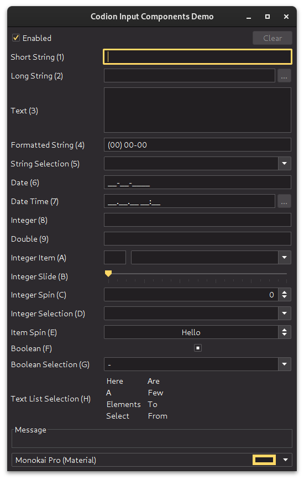Image resolution: width=304 pixels, height=480 pixels.
Task: Click the Monokai Pro (Material) theme selector
Action: coord(152,460)
